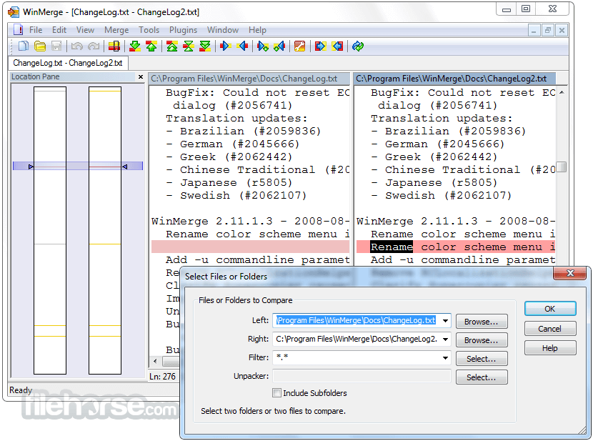Click Browse... for the Right file
Screen dimensions: 593x441
pos(482,340)
